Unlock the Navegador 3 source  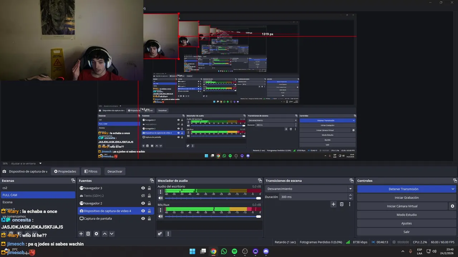pyautogui.click(x=149, y=188)
